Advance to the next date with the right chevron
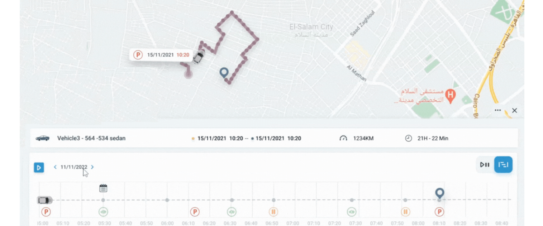543x226 pixels. (92, 167)
